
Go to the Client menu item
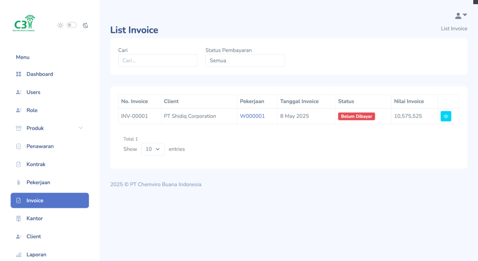click(x=34, y=237)
